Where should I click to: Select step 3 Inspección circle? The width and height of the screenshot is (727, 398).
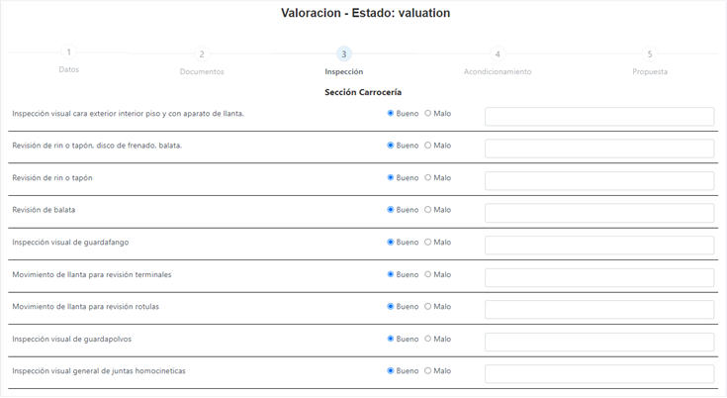[x=343, y=54]
